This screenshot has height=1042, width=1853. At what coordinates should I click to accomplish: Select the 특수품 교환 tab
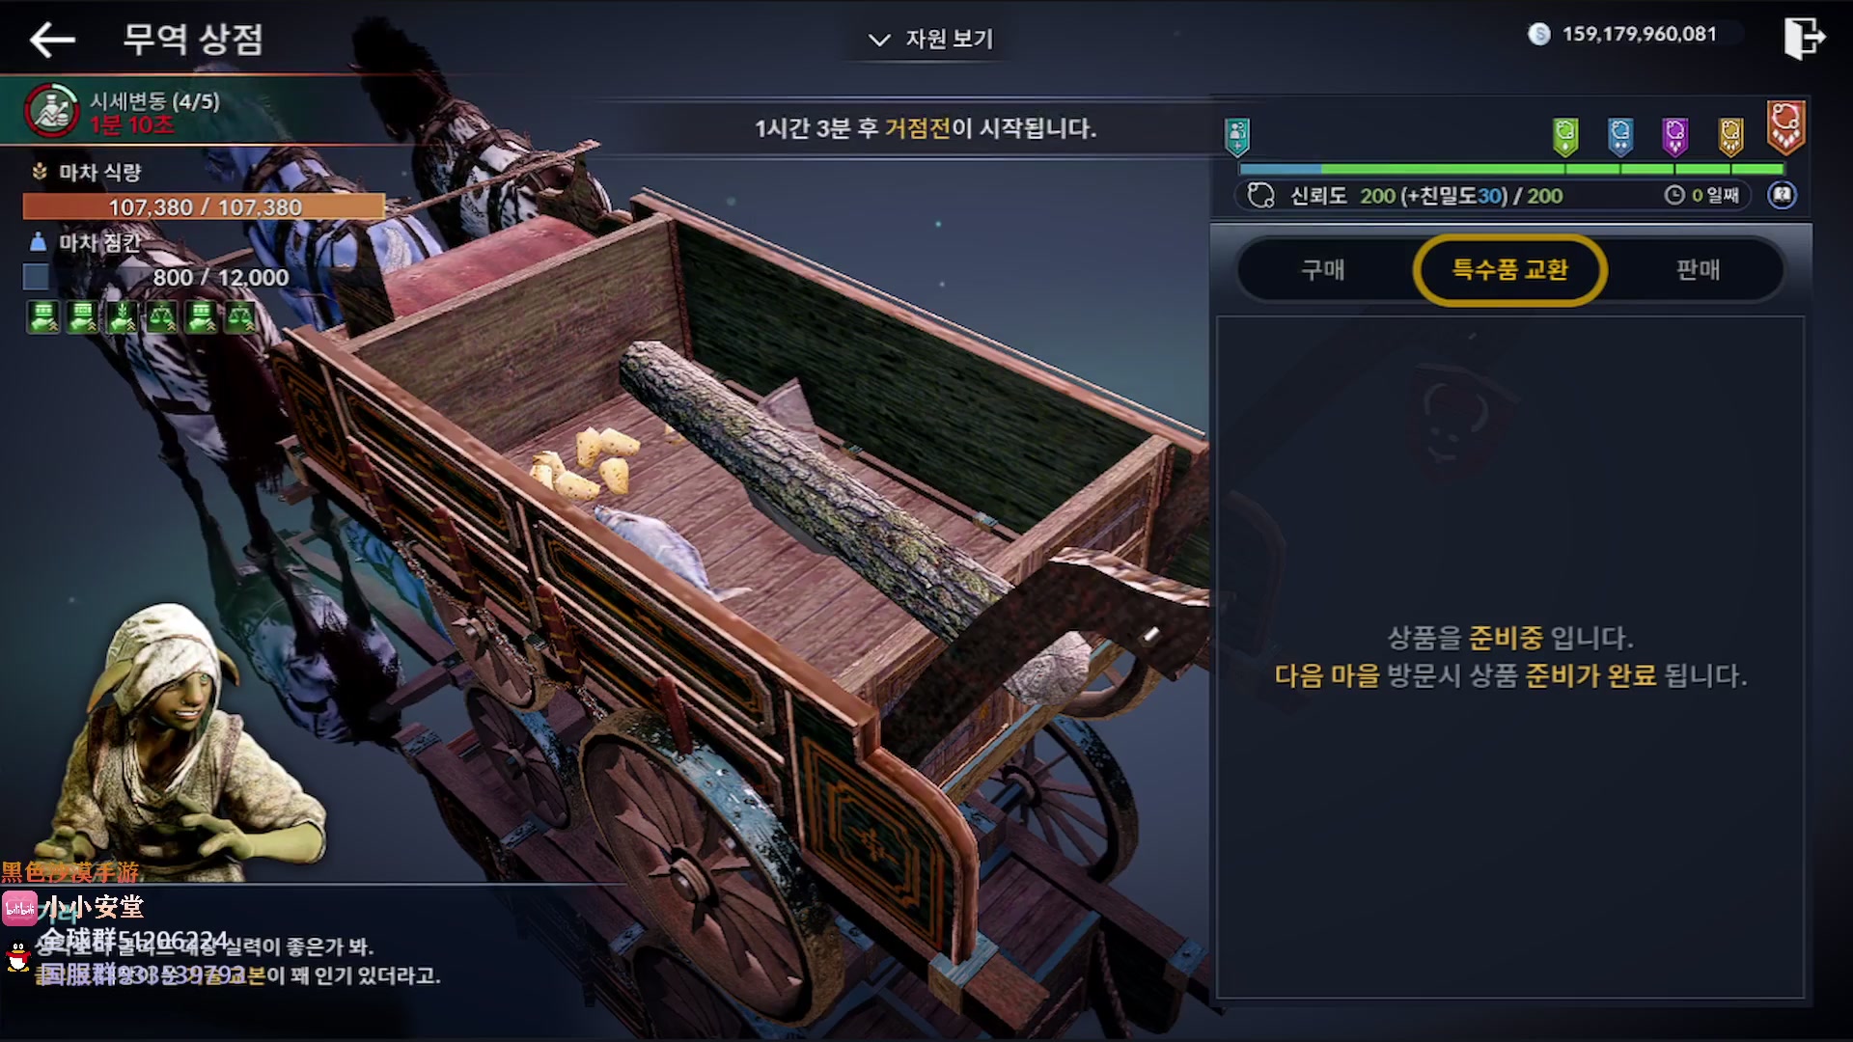(x=1509, y=270)
